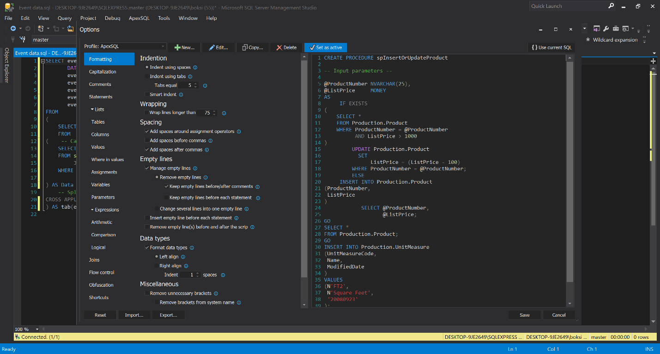660x354 pixels.
Task: Open the toolbox icon in toolbar
Action: point(615,29)
